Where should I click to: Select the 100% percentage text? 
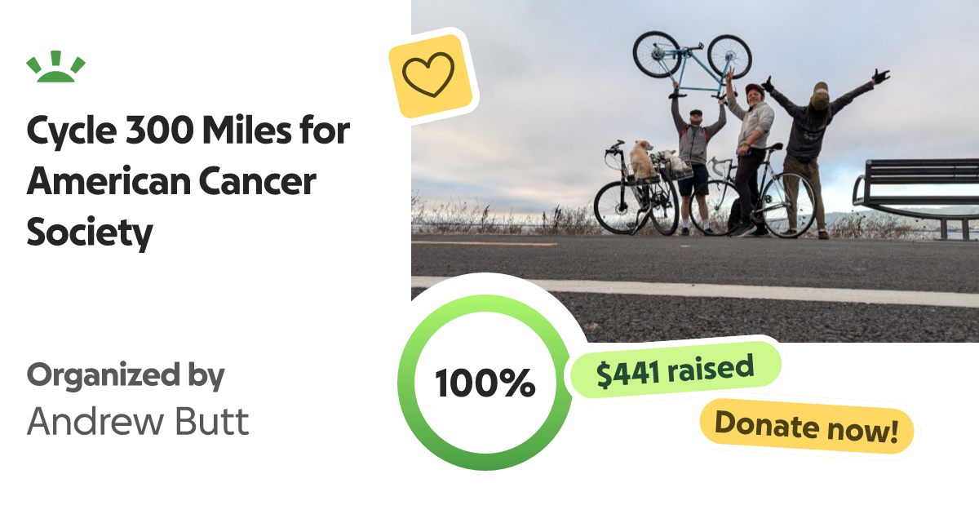pyautogui.click(x=485, y=383)
